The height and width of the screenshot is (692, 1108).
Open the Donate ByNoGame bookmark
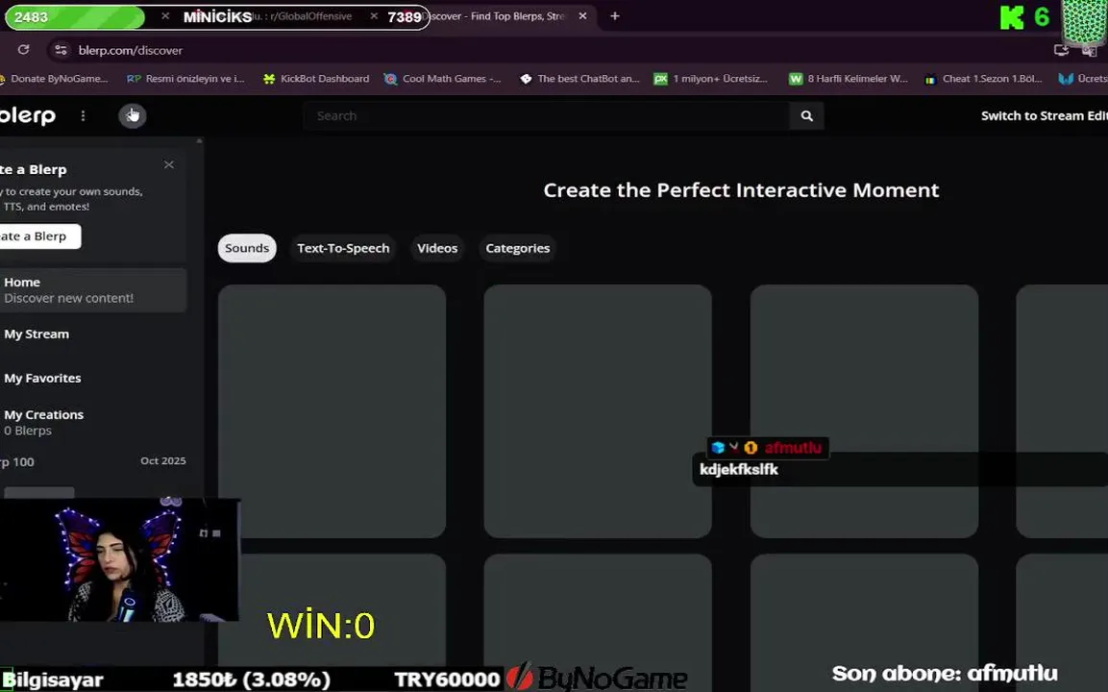pos(53,79)
